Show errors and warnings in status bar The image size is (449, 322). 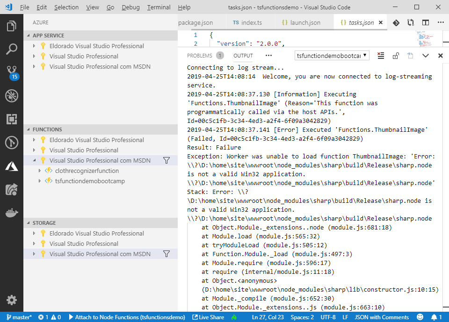pos(50,317)
